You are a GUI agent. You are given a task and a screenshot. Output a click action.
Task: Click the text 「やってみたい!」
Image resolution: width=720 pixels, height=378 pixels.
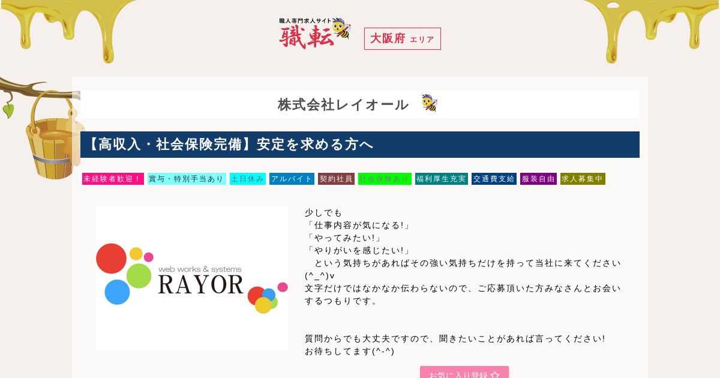coord(344,238)
